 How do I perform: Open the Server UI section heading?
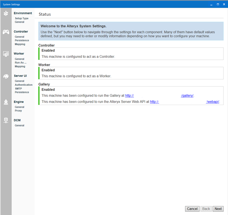click(20, 76)
